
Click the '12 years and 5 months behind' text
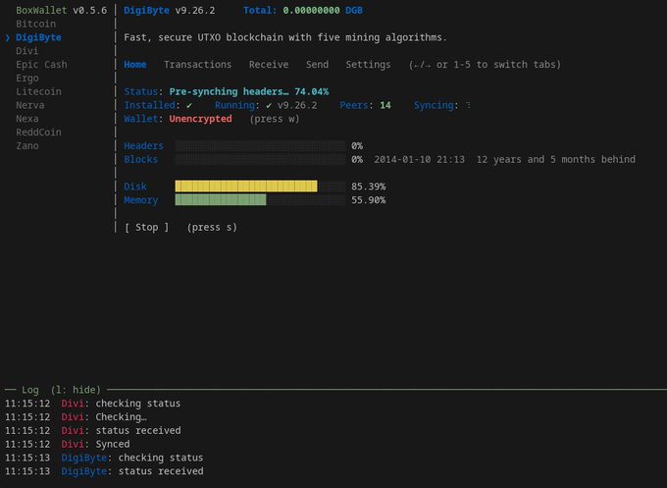[x=555, y=160]
